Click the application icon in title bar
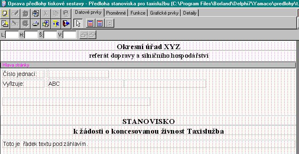Viewport: 299px width, 154px height. click(3, 3)
